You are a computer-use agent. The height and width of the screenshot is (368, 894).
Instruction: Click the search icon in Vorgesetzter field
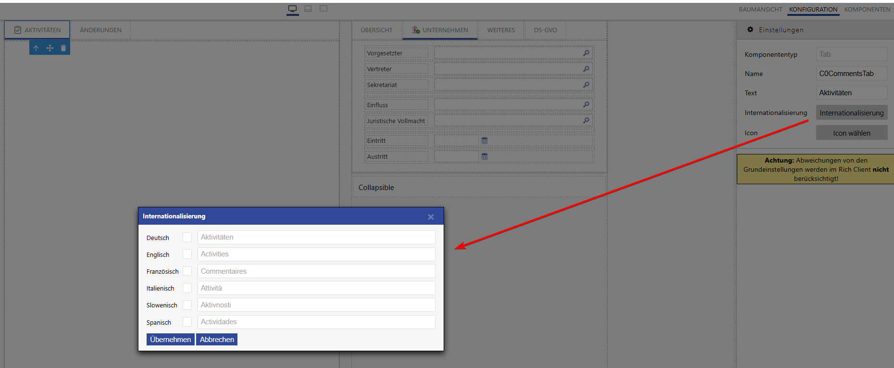[x=586, y=53]
